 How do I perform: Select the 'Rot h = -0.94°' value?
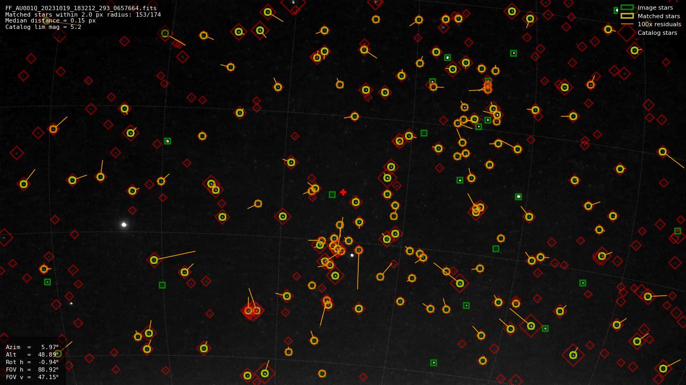tap(32, 362)
